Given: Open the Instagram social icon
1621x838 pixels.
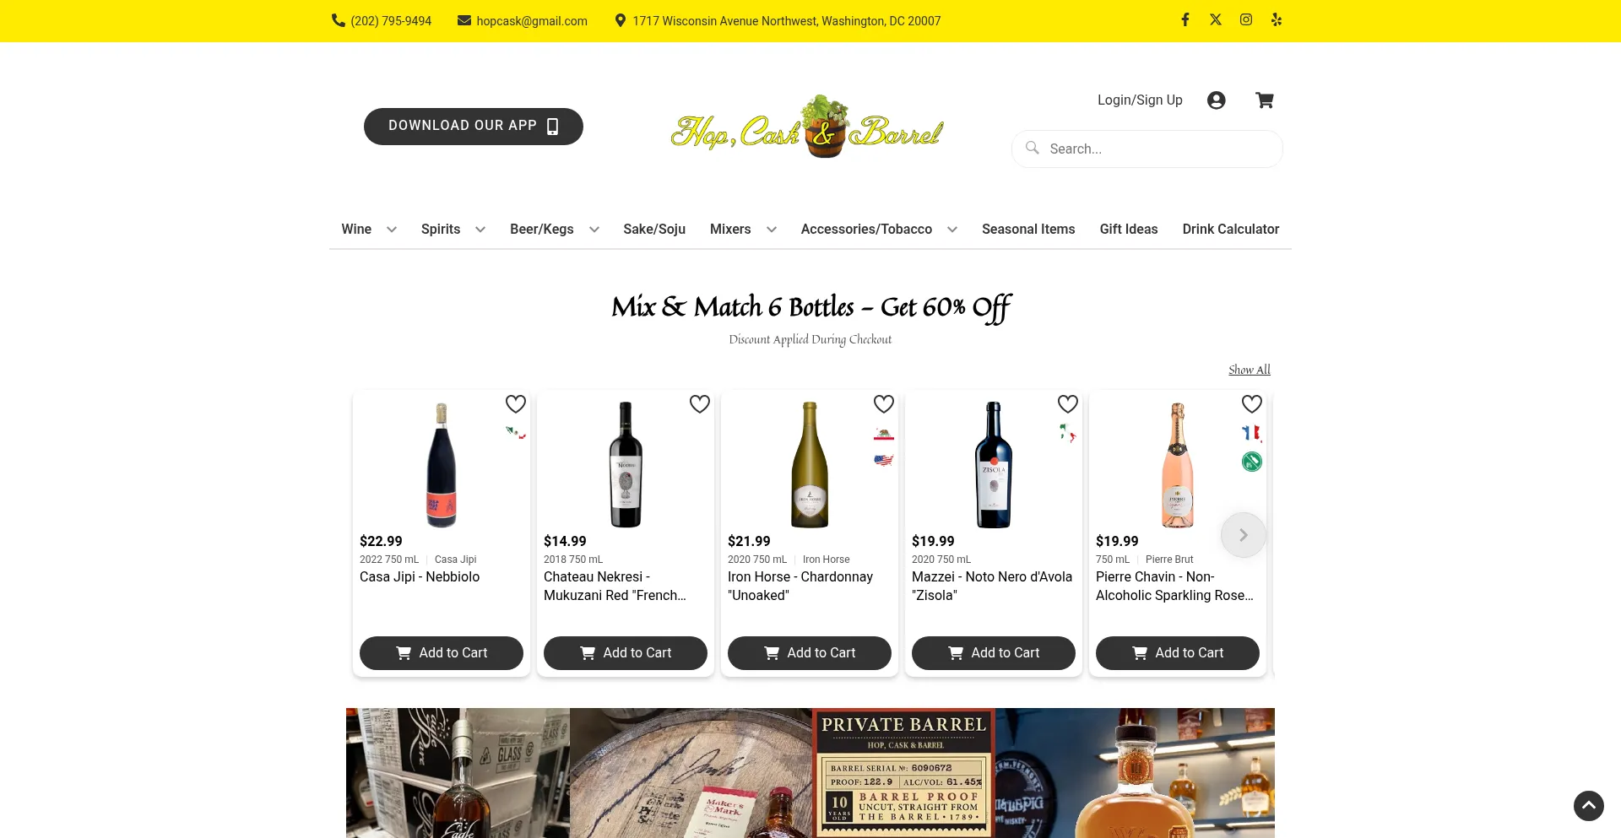Looking at the screenshot, I should pyautogui.click(x=1245, y=19).
